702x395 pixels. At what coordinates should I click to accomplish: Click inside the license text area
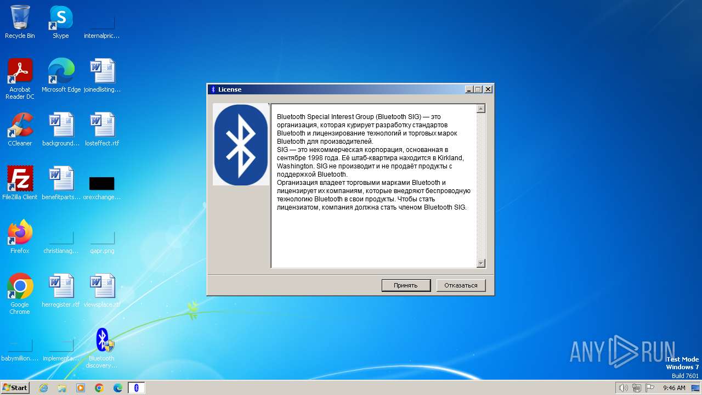click(373, 185)
